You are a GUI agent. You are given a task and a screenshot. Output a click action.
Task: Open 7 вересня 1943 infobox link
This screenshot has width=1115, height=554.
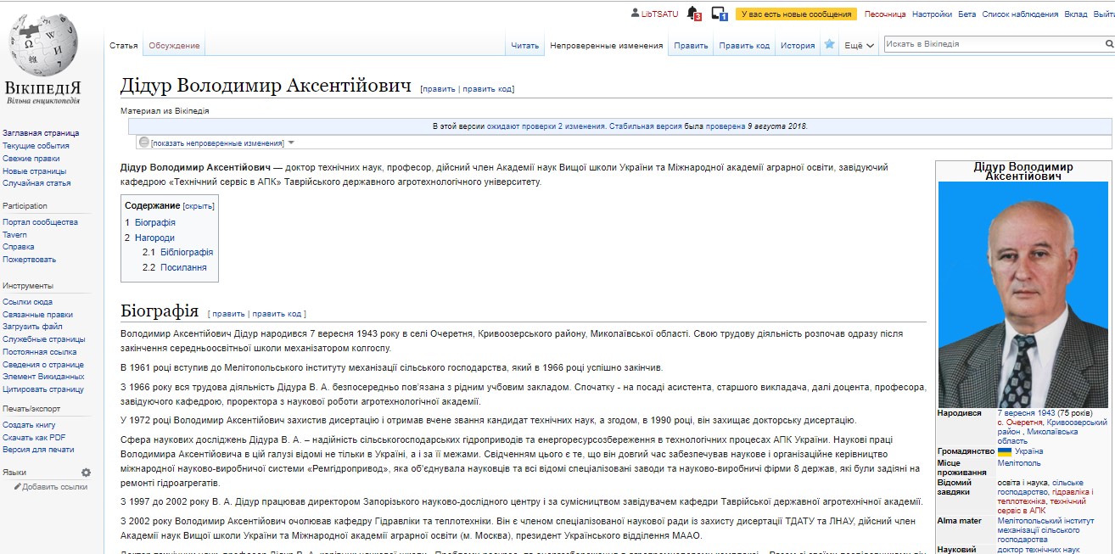pos(1026,413)
